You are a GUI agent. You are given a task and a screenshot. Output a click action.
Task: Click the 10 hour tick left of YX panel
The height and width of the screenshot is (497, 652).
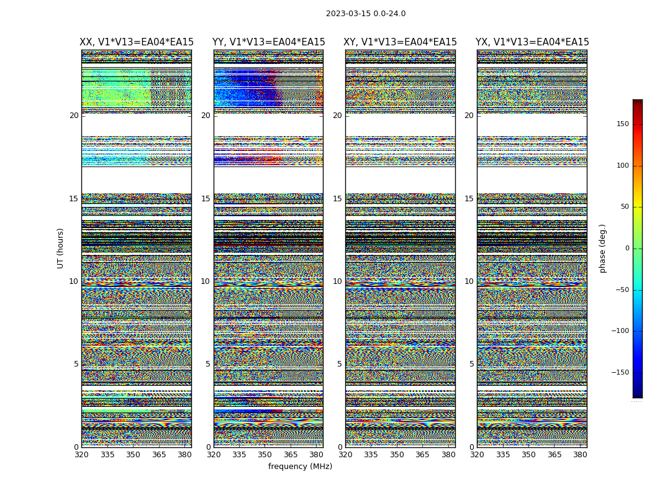point(469,281)
